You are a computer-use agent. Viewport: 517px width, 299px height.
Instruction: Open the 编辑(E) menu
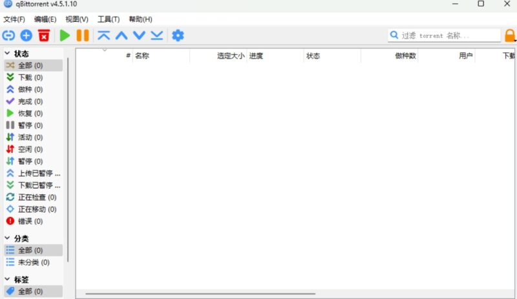point(45,19)
